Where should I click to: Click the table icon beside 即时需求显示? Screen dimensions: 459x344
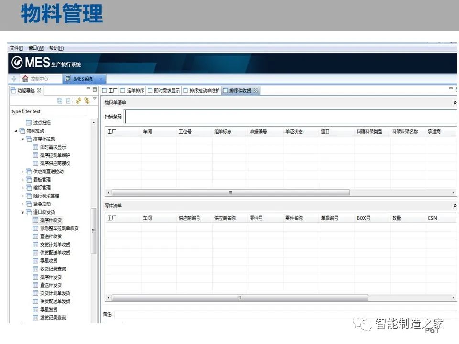click(35, 147)
